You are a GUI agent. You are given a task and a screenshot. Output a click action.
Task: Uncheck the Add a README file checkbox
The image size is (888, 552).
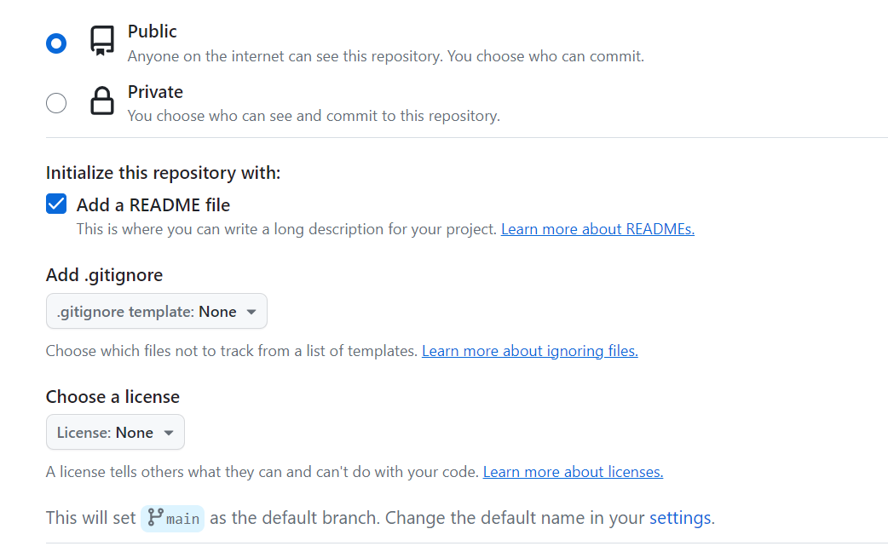click(x=56, y=204)
